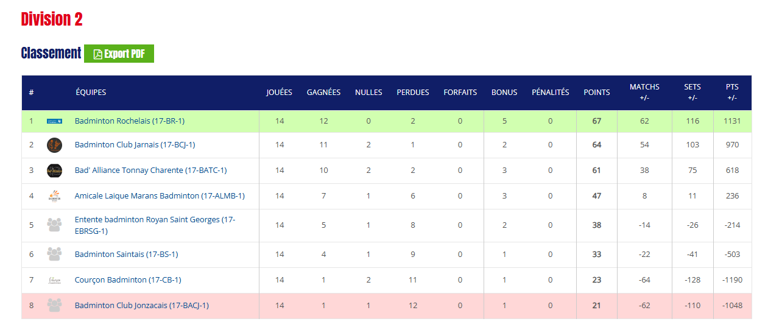Click the Badminton Saintais placeholder icon
This screenshot has width=768, height=327.
pos(54,255)
